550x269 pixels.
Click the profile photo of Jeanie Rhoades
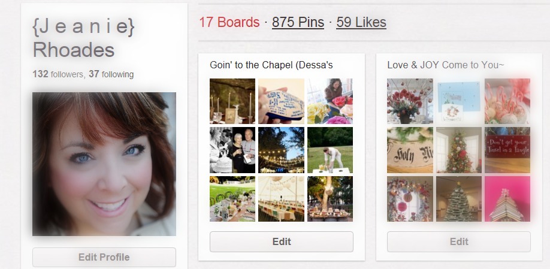(104, 164)
